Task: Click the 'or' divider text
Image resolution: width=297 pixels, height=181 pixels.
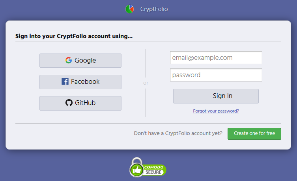Action: pos(146,83)
